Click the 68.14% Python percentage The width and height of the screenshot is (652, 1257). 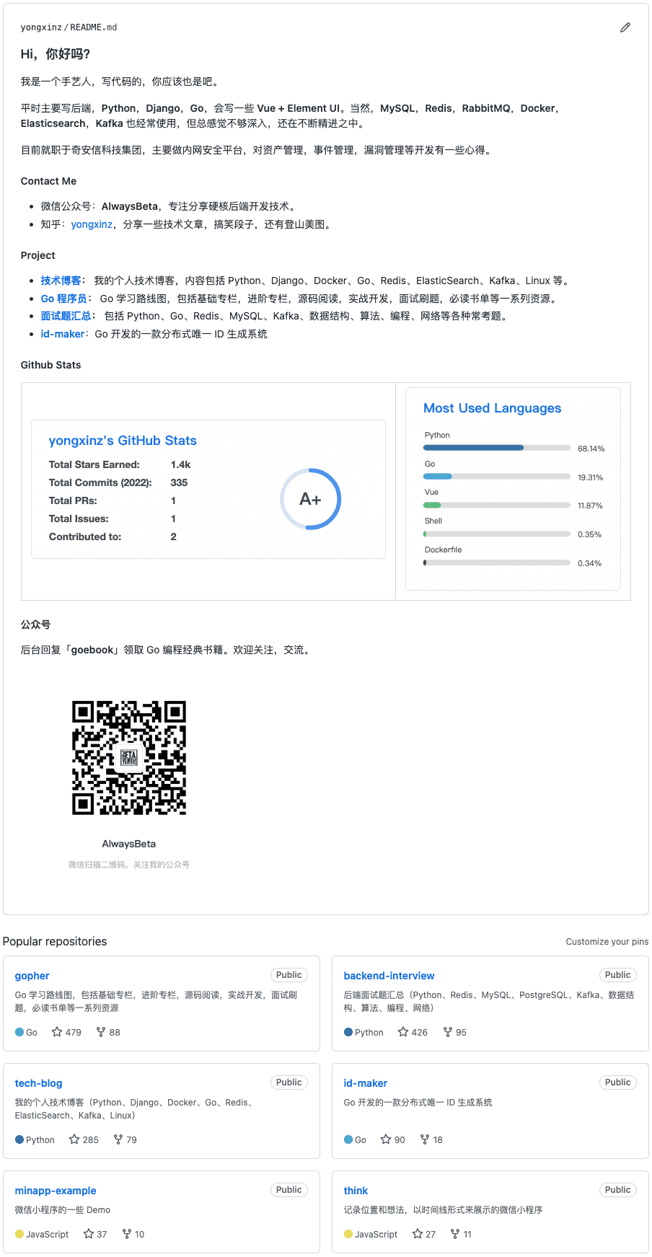pyautogui.click(x=591, y=449)
